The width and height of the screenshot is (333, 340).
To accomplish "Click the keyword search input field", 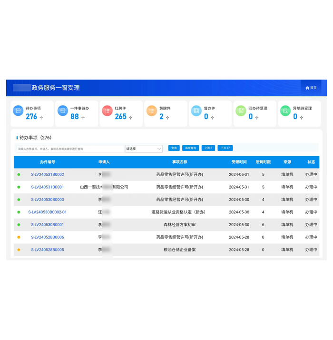I will point(70,149).
